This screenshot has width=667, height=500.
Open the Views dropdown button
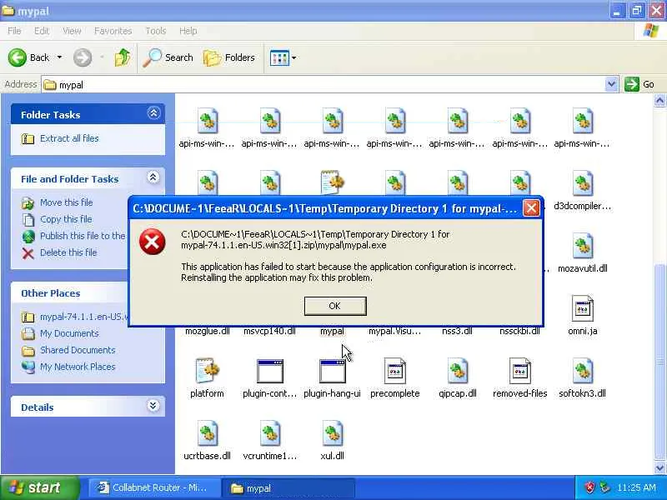coord(283,57)
